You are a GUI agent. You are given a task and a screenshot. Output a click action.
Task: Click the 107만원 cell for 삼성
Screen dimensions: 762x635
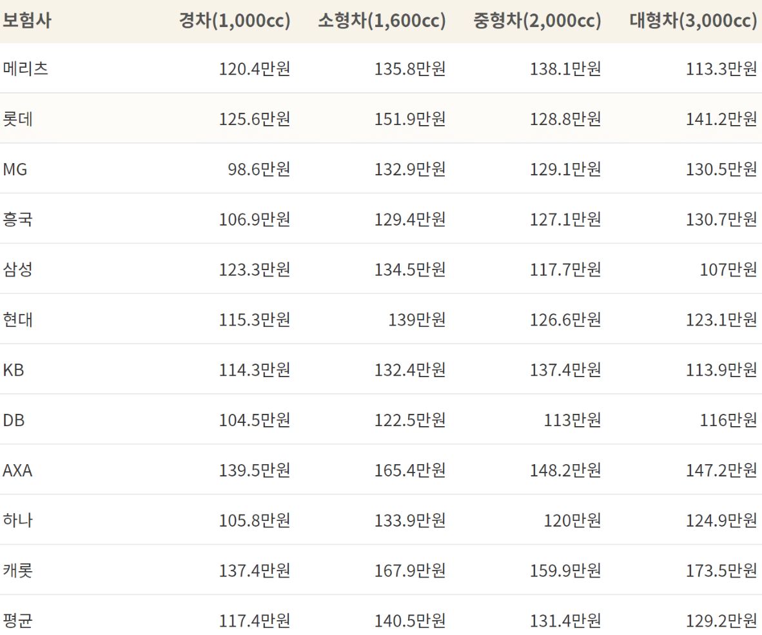(728, 269)
